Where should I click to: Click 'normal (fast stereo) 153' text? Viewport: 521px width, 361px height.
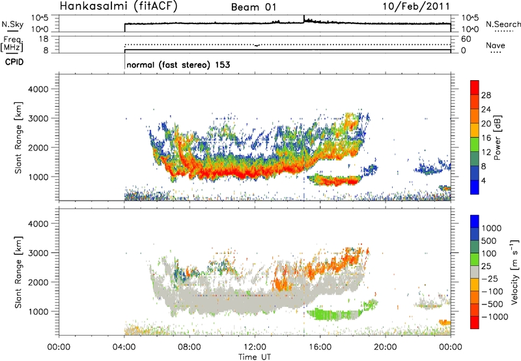click(178, 65)
